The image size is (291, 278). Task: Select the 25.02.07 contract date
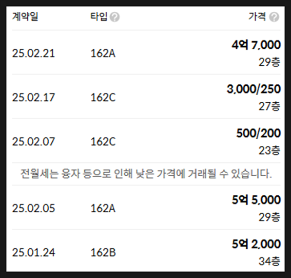[33, 142]
